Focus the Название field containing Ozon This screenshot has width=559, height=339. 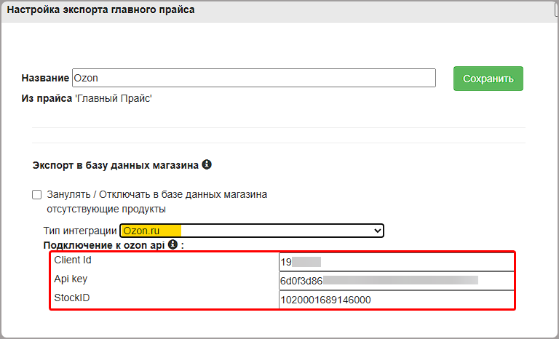pos(254,78)
